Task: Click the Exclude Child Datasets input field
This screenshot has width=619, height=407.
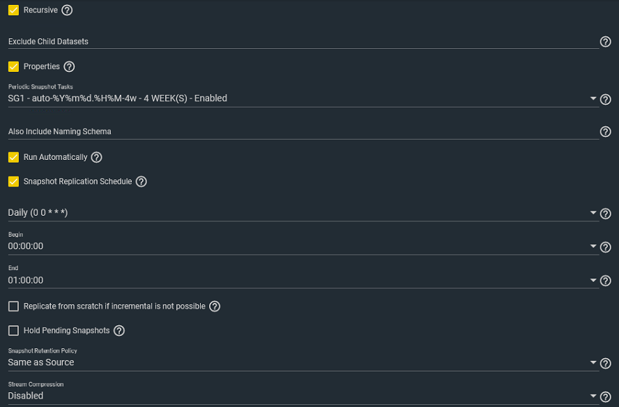Action: [303, 41]
